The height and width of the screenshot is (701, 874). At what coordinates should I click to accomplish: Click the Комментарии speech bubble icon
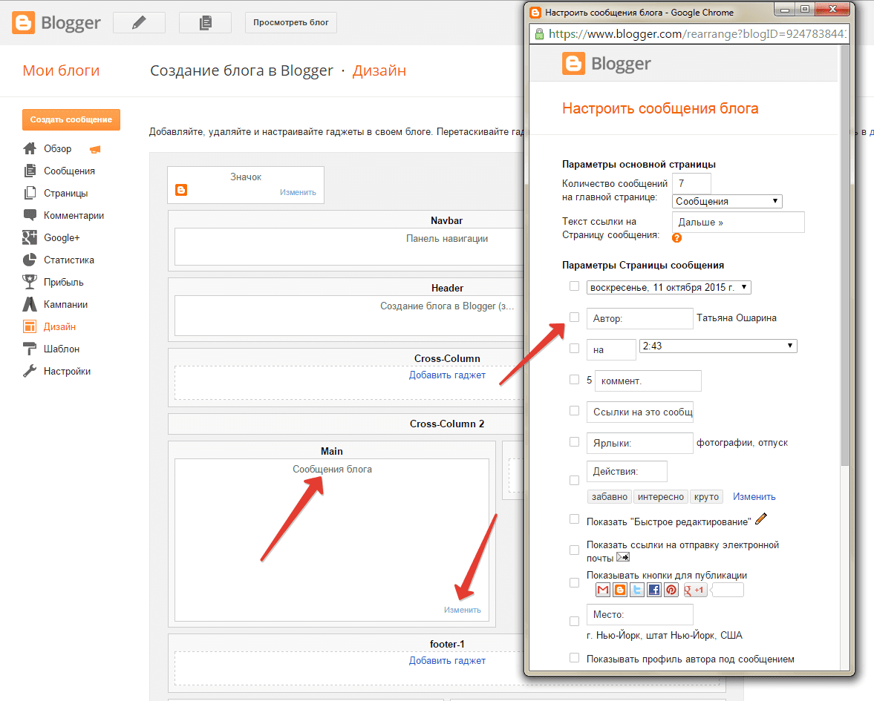tap(30, 215)
